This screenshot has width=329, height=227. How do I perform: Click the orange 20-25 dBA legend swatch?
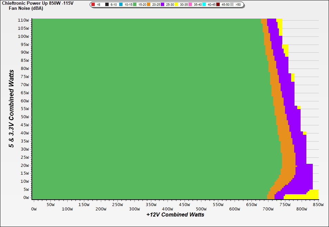[x=149, y=5]
